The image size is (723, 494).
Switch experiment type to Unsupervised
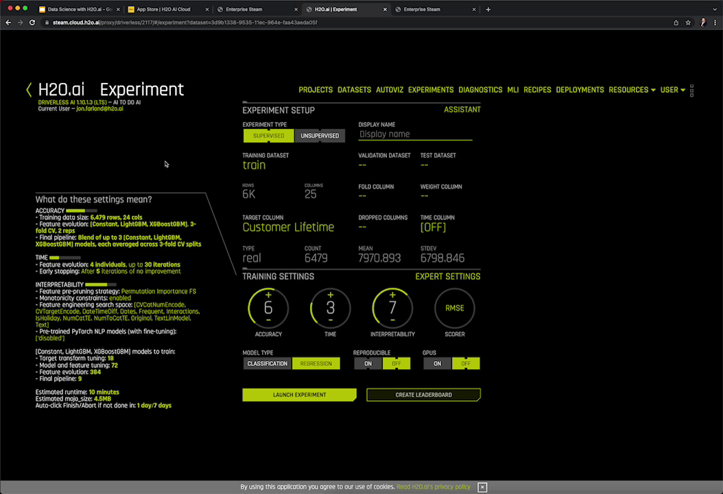tap(320, 136)
